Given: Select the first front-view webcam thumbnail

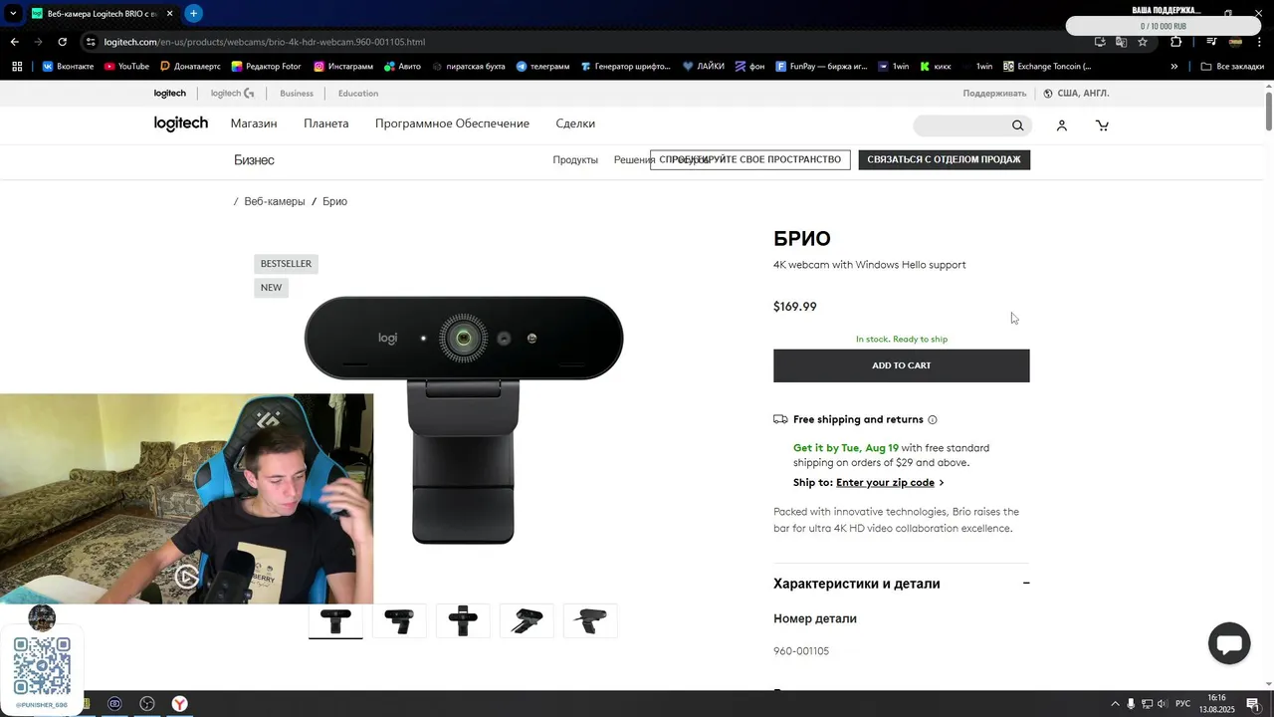Looking at the screenshot, I should tap(335, 621).
